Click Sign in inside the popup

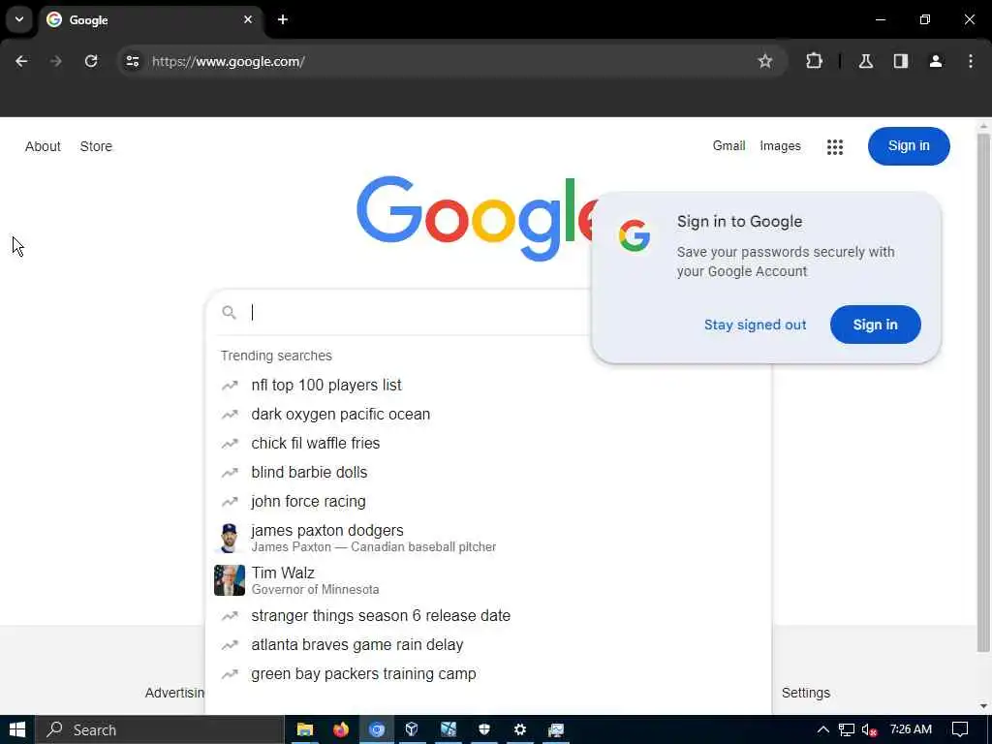tap(875, 325)
